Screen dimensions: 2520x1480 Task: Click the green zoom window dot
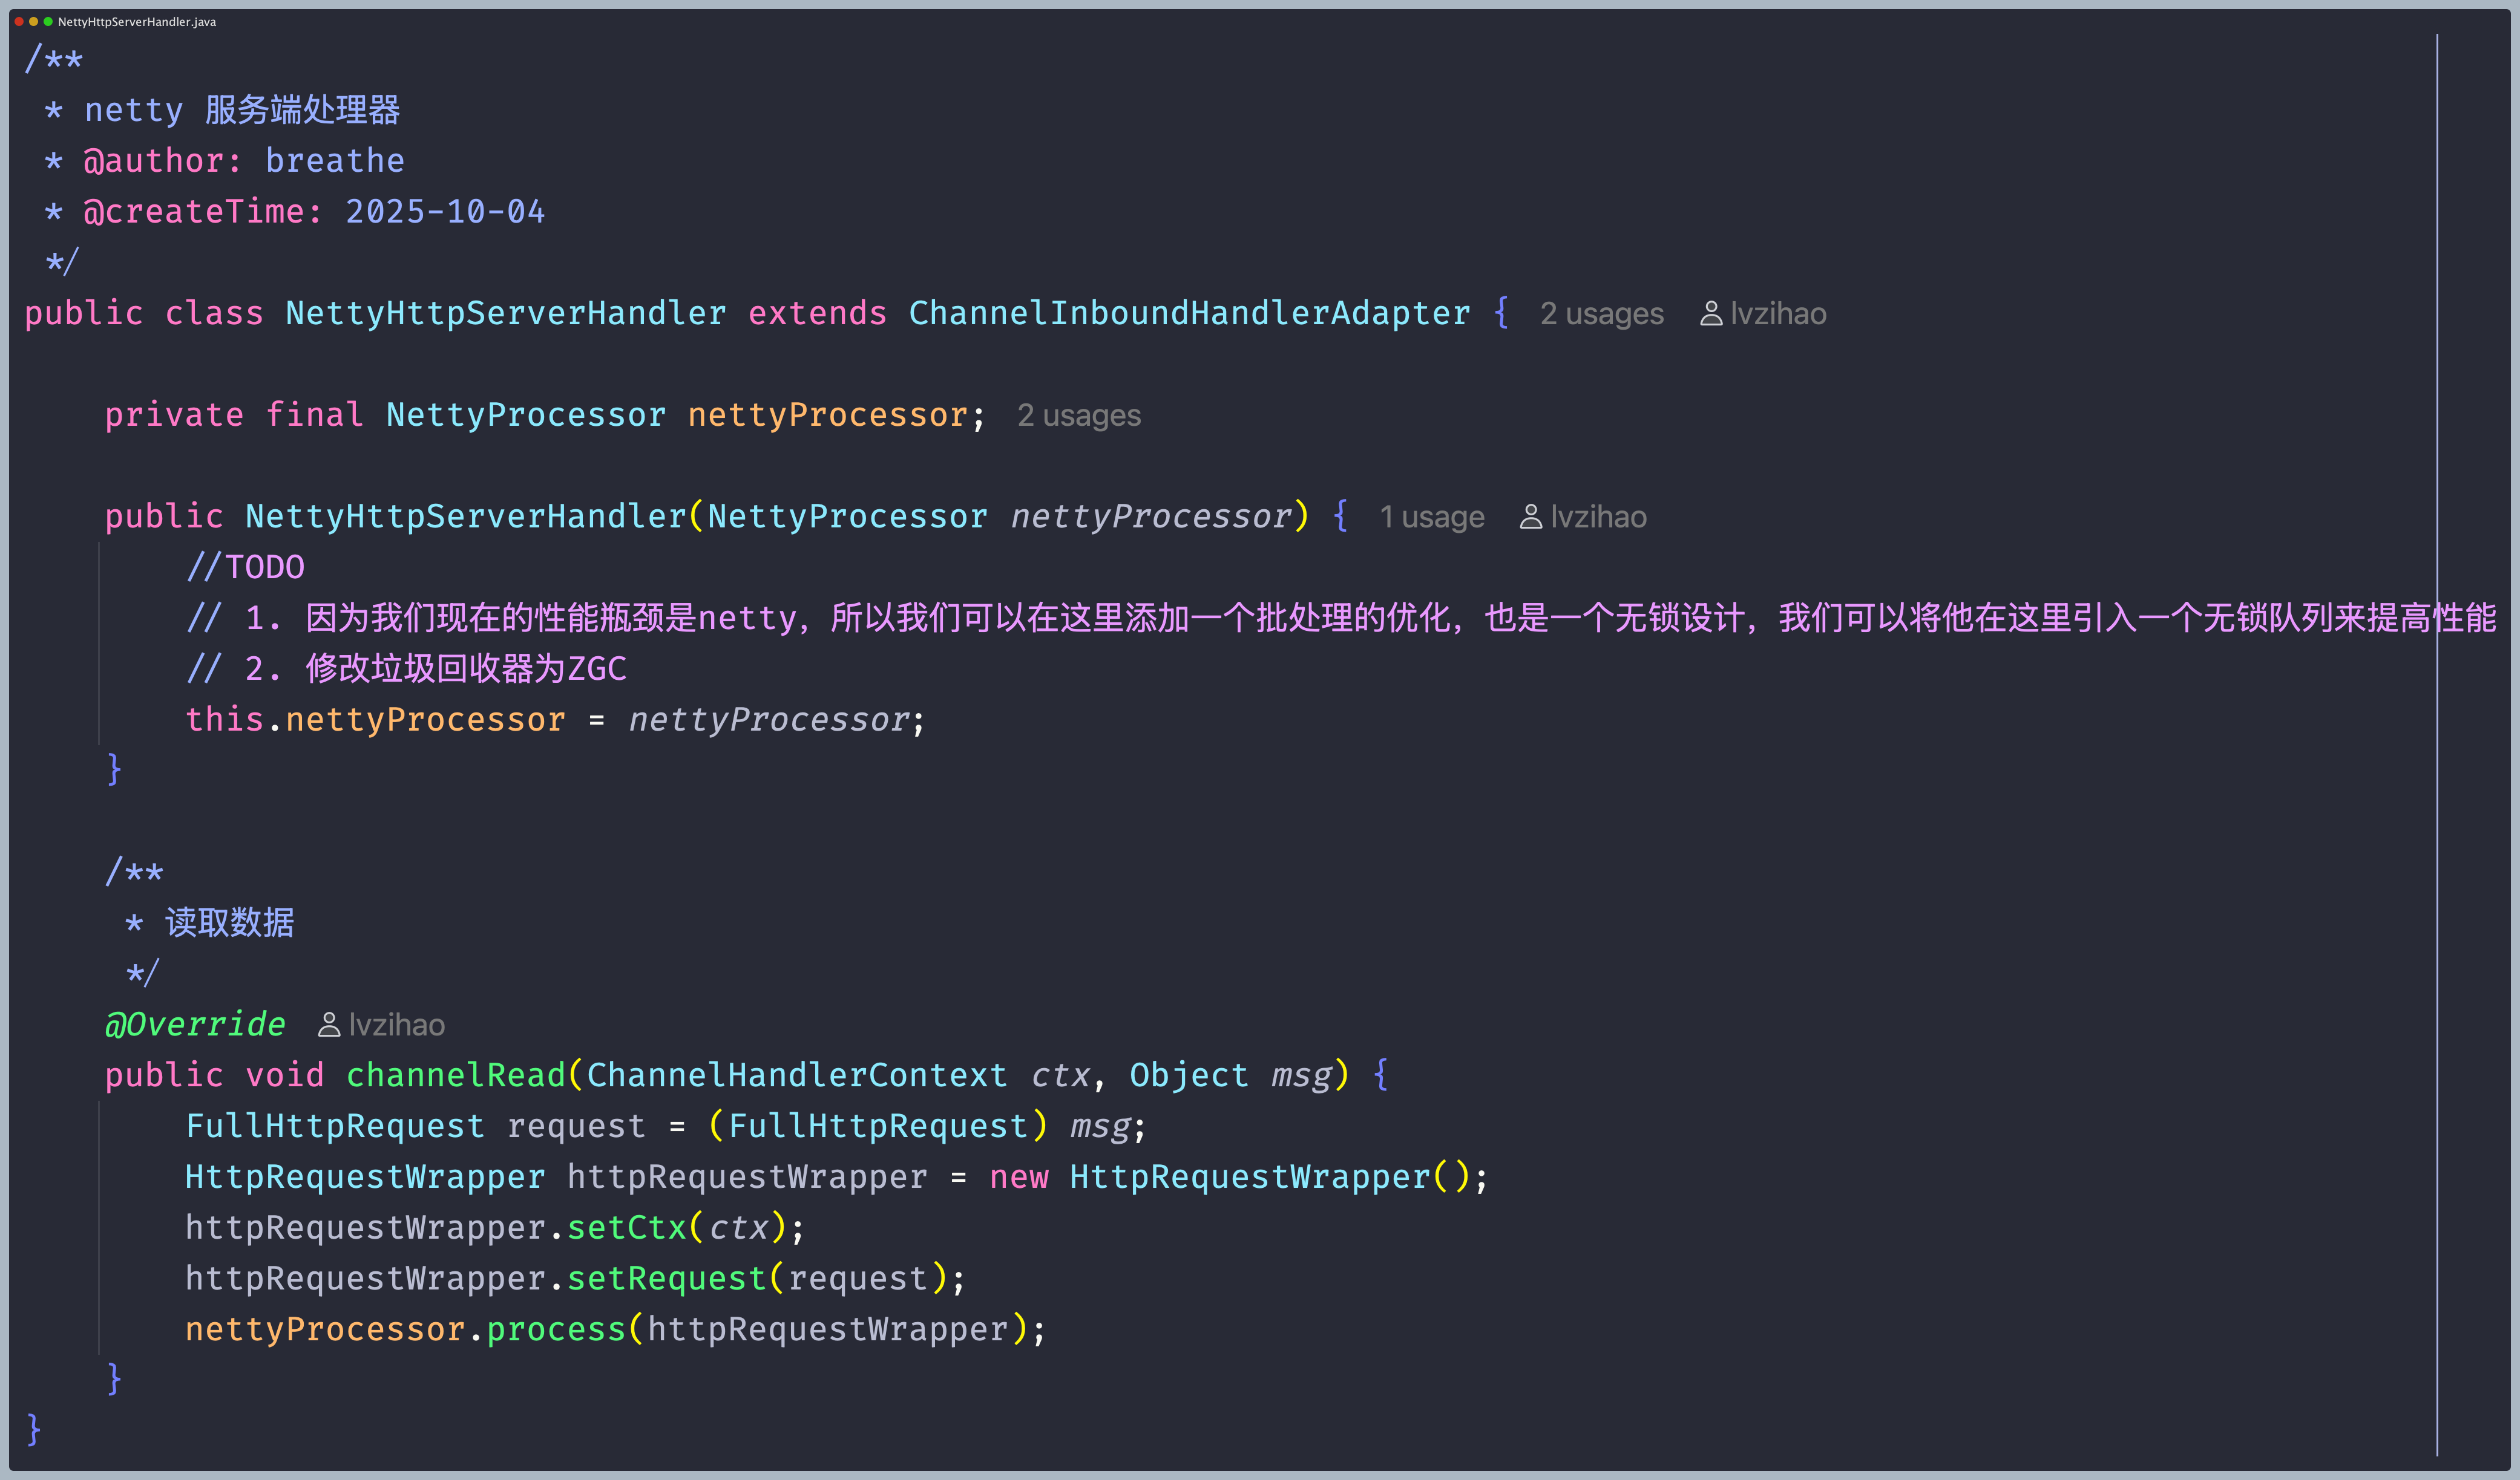pos(47,21)
